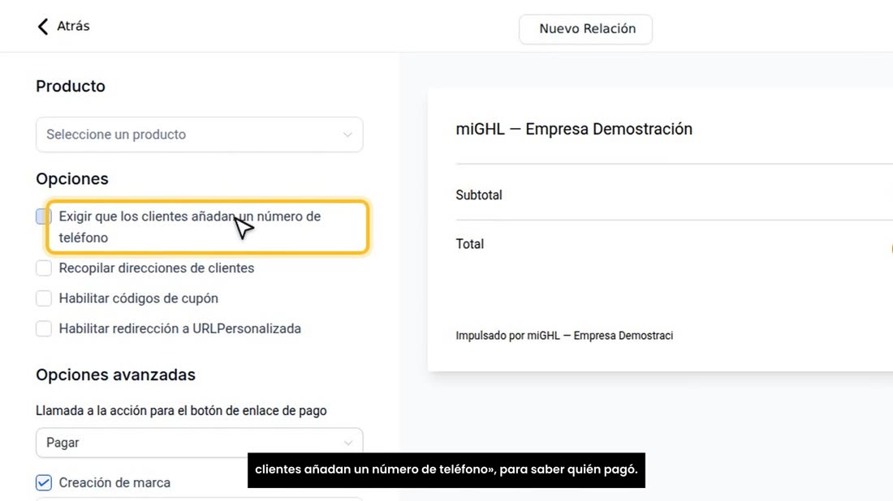This screenshot has width=893, height=501.
Task: Open the Pagar call-to-action dropdown
Action: [x=200, y=443]
